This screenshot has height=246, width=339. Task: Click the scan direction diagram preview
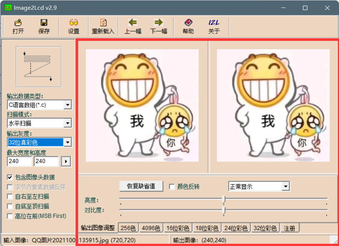coord(39,67)
